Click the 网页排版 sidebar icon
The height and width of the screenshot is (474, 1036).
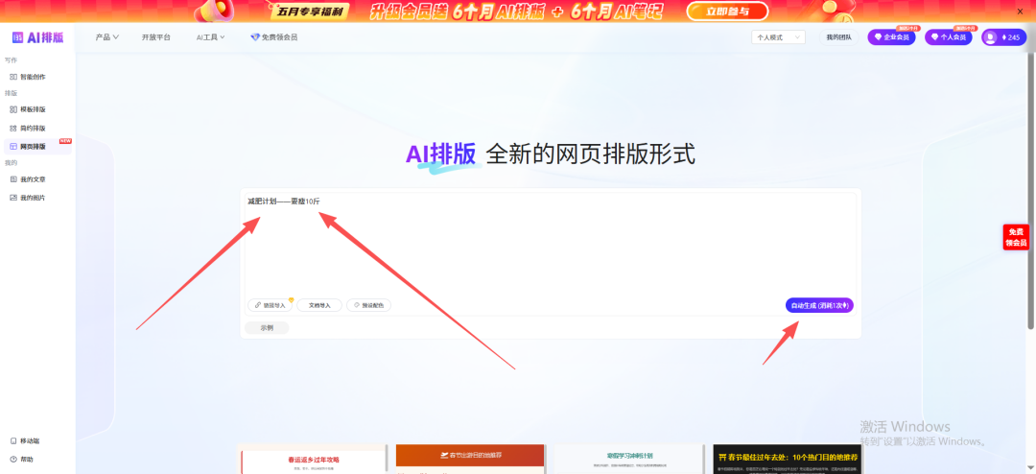(x=13, y=146)
